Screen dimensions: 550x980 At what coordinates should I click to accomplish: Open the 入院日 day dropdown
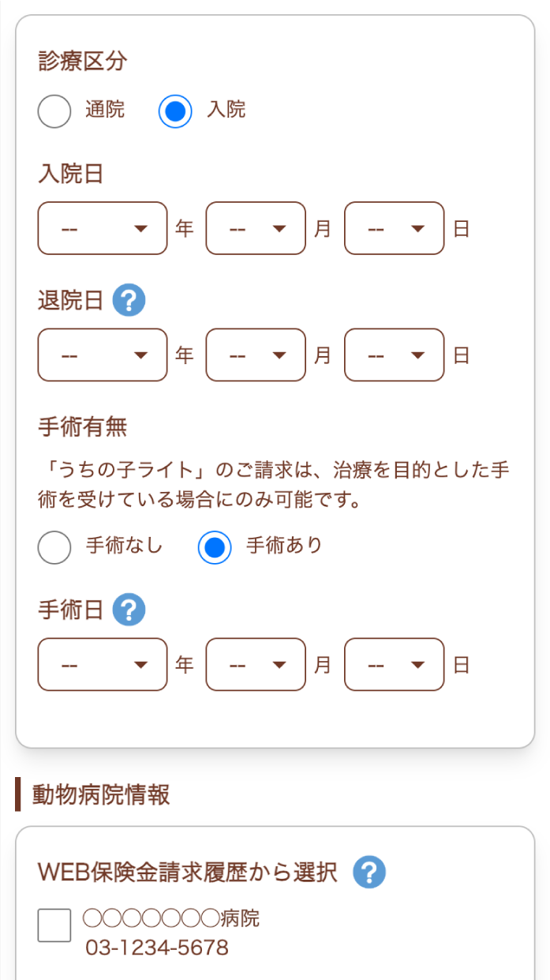(394, 228)
